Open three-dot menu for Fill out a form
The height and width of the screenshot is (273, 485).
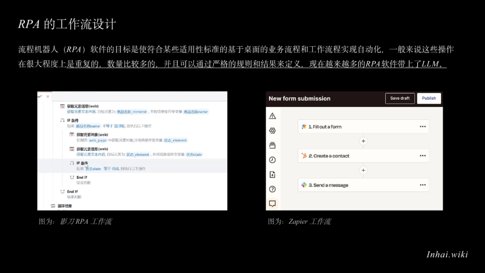click(423, 127)
